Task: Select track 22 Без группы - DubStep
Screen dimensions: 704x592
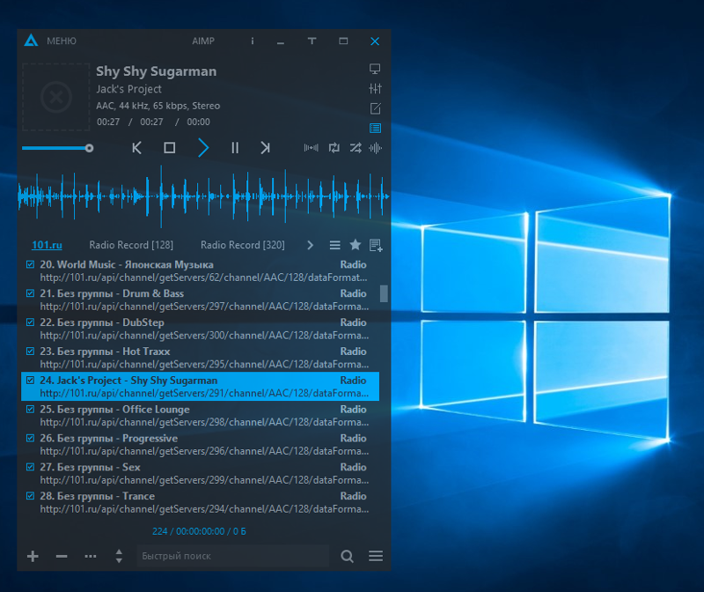Action: point(201,329)
